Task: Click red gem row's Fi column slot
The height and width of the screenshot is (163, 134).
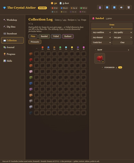Action: (43, 60)
